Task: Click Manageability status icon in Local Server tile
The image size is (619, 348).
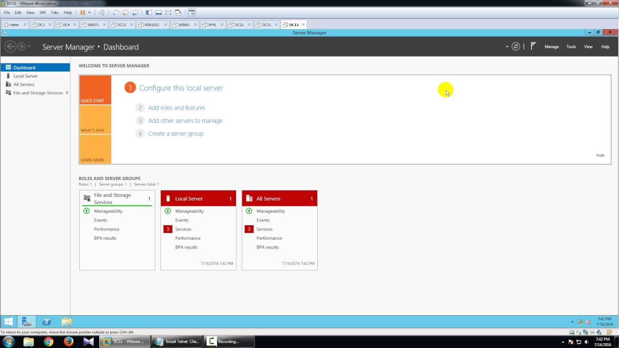Action: point(168,211)
